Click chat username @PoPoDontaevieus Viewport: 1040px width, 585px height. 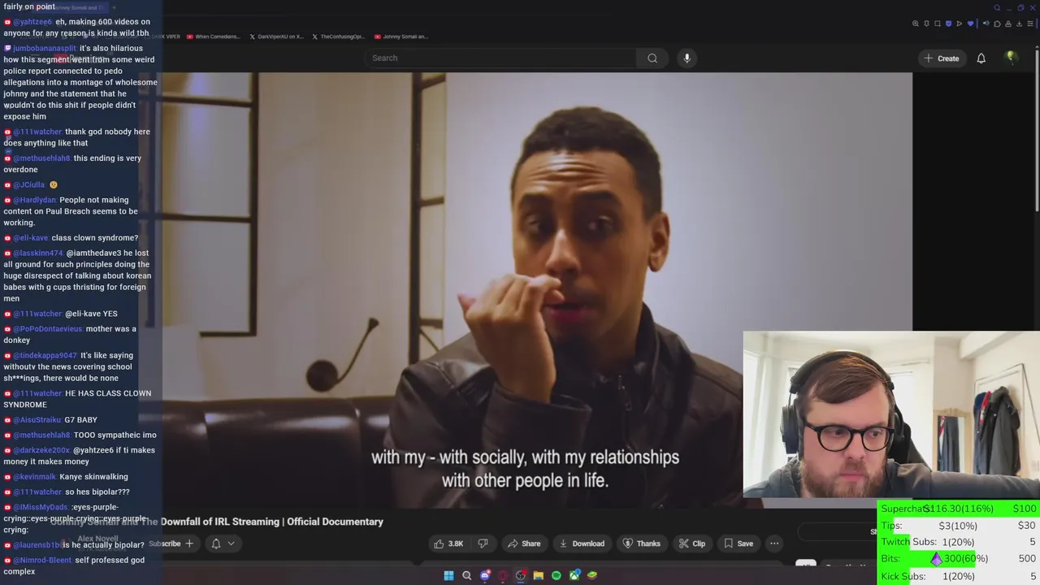click(x=48, y=329)
